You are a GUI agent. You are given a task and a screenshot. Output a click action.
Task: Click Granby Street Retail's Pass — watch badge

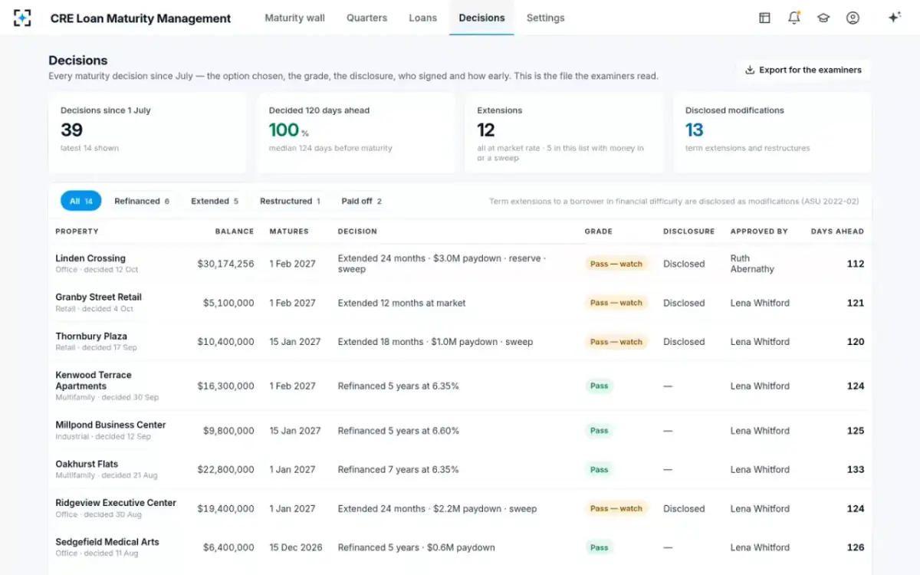click(616, 303)
